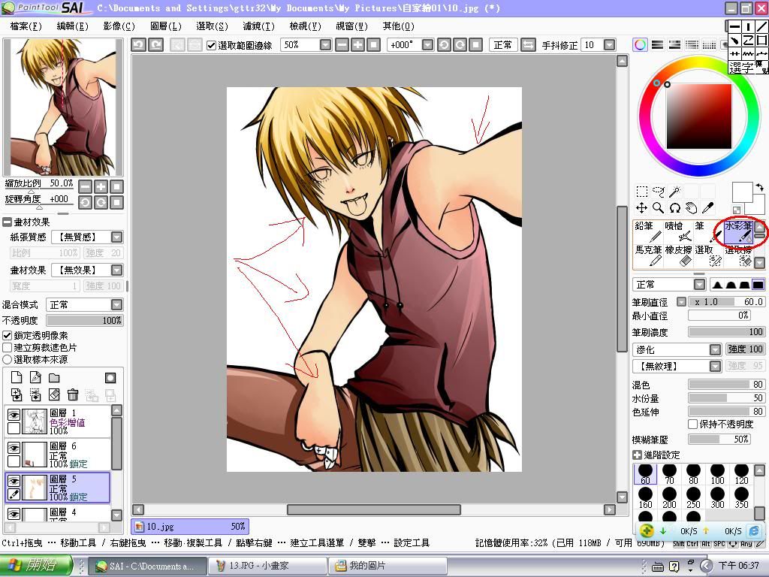Image resolution: width=769 pixels, height=577 pixels.
Task: Uncheck 鎖定透明像素 option
Action: [x=8, y=336]
